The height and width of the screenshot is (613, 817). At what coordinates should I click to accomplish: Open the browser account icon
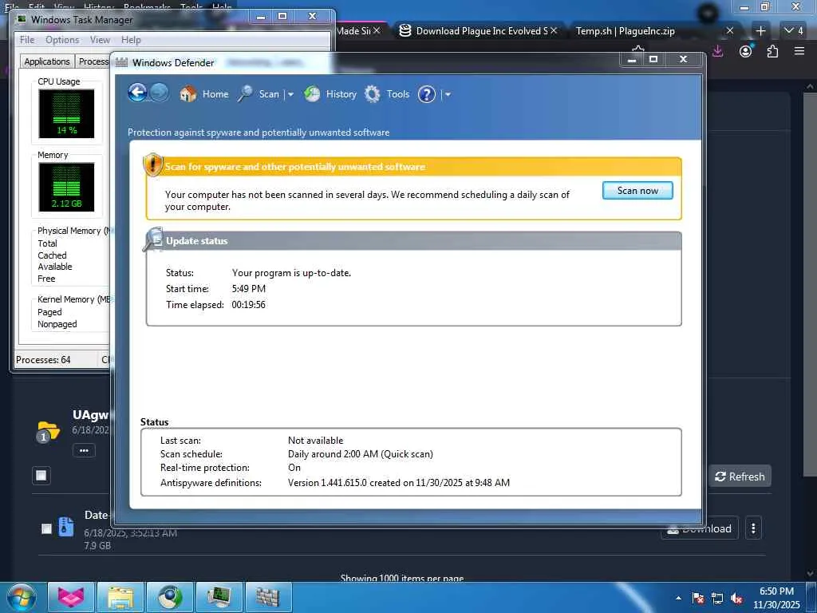pyautogui.click(x=746, y=51)
